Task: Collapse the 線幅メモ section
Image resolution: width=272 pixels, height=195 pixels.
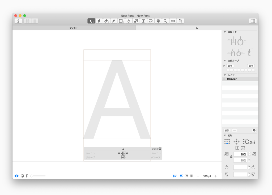Action: coord(225,32)
